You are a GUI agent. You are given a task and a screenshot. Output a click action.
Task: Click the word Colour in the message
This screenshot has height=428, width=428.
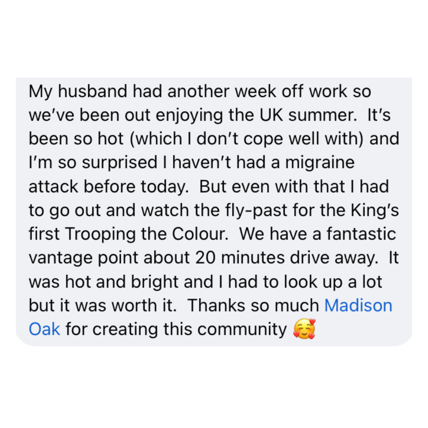coord(200,234)
